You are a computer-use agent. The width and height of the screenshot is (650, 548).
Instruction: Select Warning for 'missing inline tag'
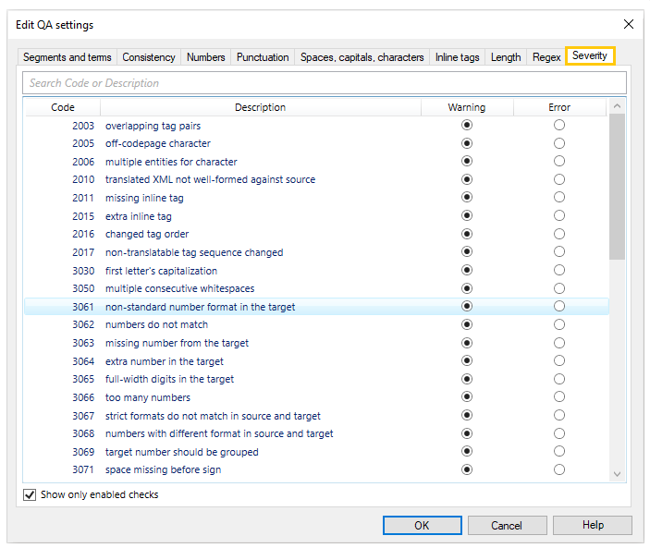point(467,198)
